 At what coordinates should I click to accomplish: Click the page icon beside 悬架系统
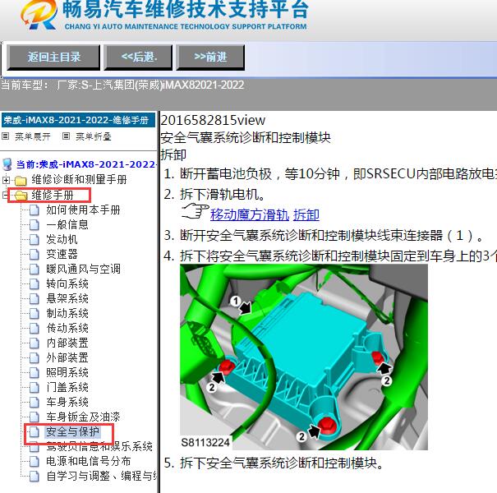tap(35, 298)
